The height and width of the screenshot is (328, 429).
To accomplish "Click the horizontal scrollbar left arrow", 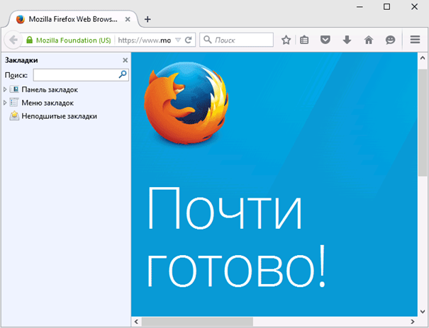I will click(x=136, y=322).
